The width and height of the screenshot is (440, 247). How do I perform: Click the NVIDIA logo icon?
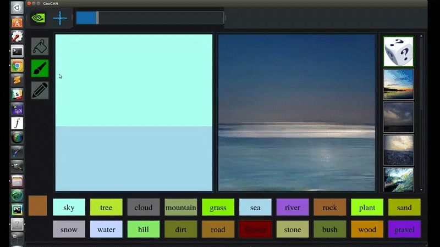pyautogui.click(x=38, y=18)
